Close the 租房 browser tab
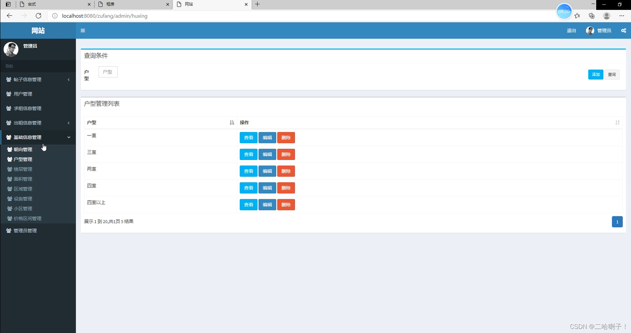The height and width of the screenshot is (333, 631). click(167, 4)
